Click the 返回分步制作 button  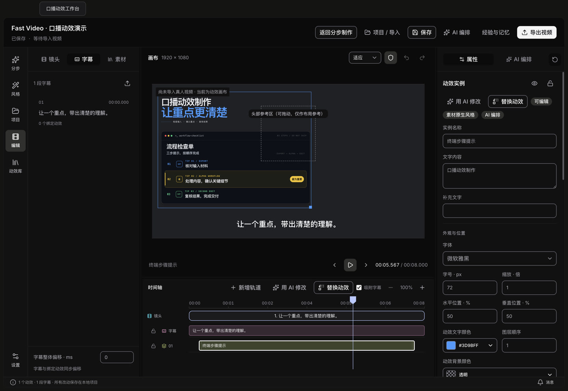coord(336,32)
